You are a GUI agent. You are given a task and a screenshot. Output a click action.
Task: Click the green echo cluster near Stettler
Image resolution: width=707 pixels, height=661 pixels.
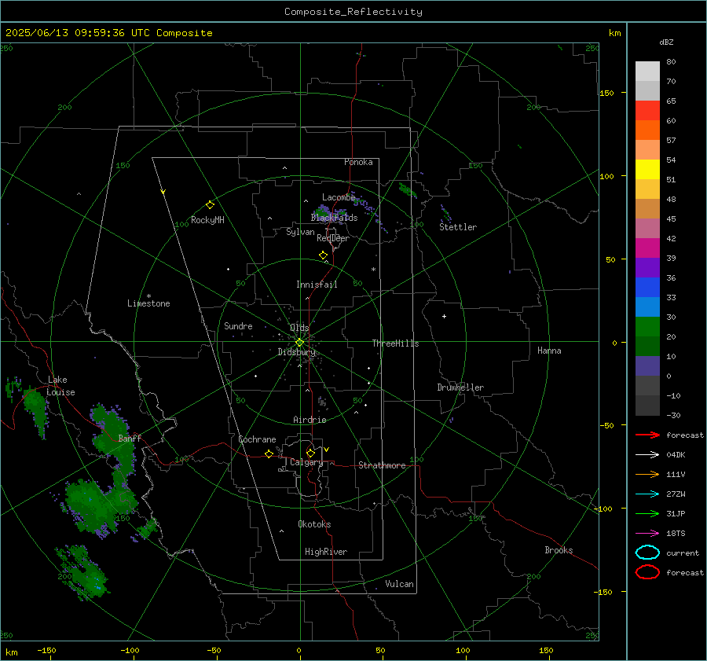click(407, 190)
